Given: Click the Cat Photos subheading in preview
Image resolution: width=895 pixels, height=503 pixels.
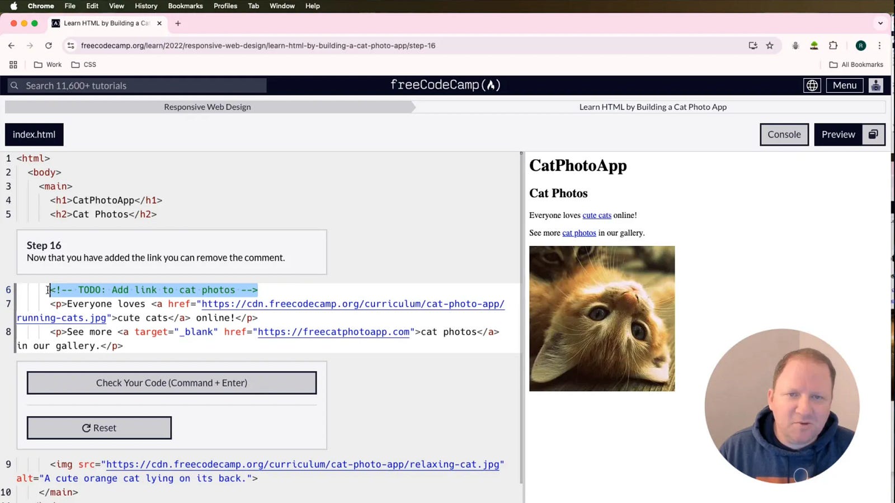Looking at the screenshot, I should [x=558, y=193].
